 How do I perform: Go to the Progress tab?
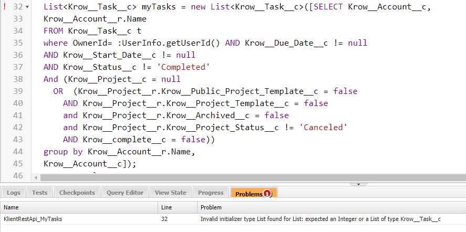[211, 193]
